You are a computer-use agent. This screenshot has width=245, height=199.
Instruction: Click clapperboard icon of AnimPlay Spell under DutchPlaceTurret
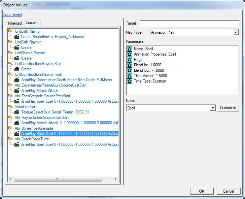tap(17, 144)
